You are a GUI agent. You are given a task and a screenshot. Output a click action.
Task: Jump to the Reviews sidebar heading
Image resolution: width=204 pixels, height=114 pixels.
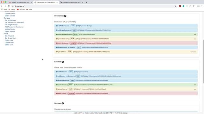(7, 18)
